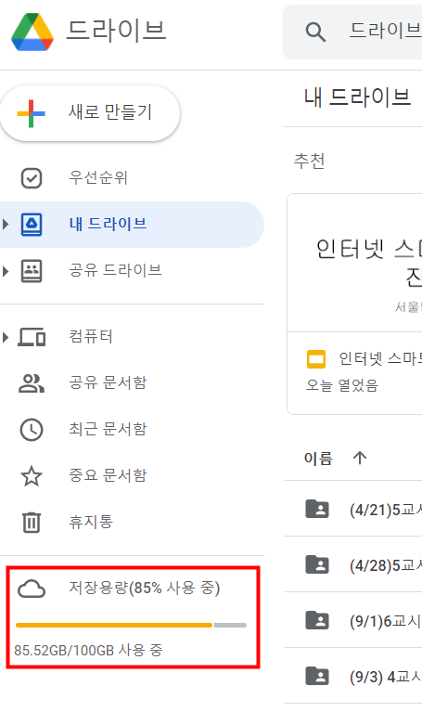Select 내 드라이브 in sidebar

132,225
